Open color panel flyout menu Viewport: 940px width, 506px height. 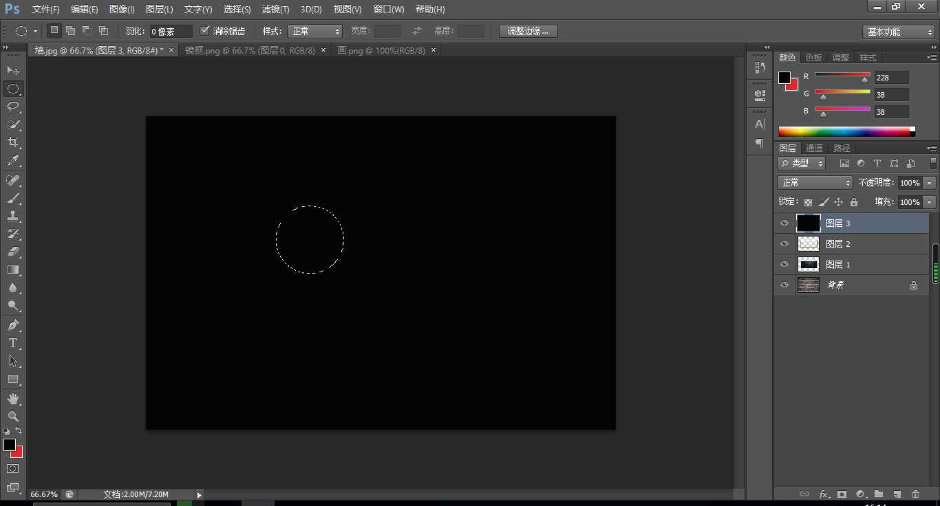[x=932, y=58]
